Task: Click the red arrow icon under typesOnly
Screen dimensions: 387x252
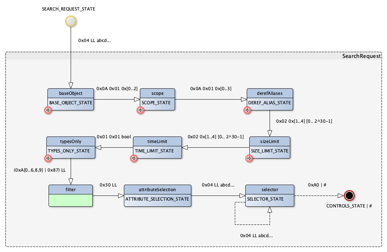Action: click(48, 158)
